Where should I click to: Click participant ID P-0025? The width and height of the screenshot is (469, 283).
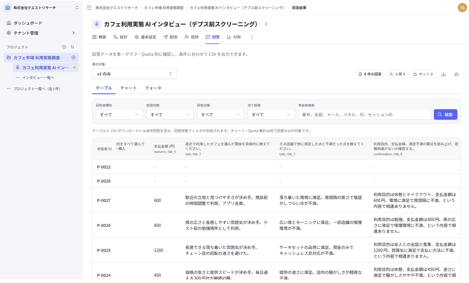click(104, 250)
